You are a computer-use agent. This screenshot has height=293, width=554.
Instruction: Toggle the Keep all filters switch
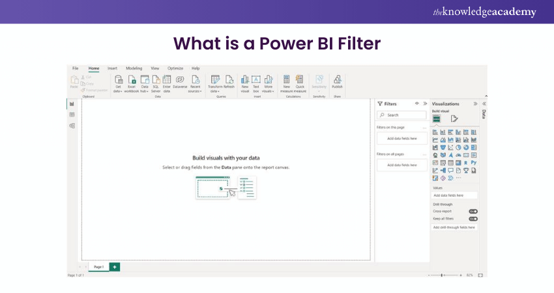point(473,219)
